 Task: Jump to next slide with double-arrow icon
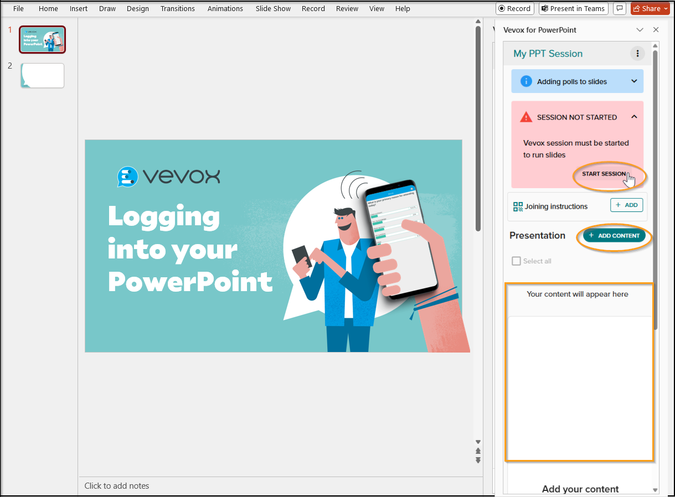tap(478, 460)
